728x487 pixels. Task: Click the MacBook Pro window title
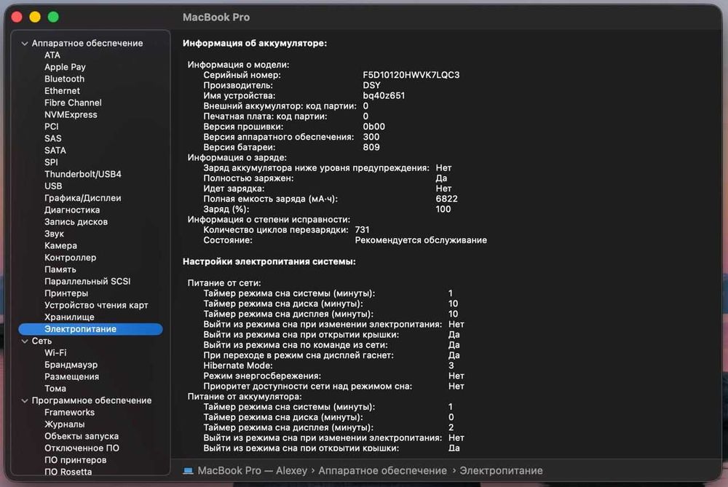tap(216, 17)
